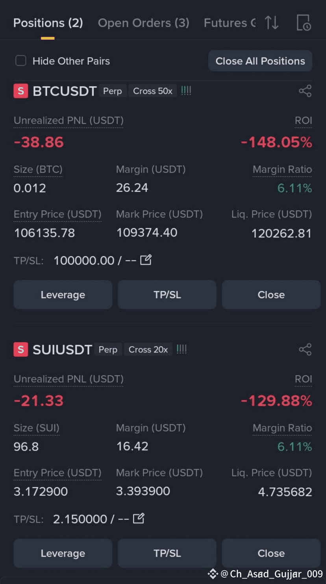
Task: Edit BTCUSDT TP/SL pencil icon
Action: coord(146,260)
